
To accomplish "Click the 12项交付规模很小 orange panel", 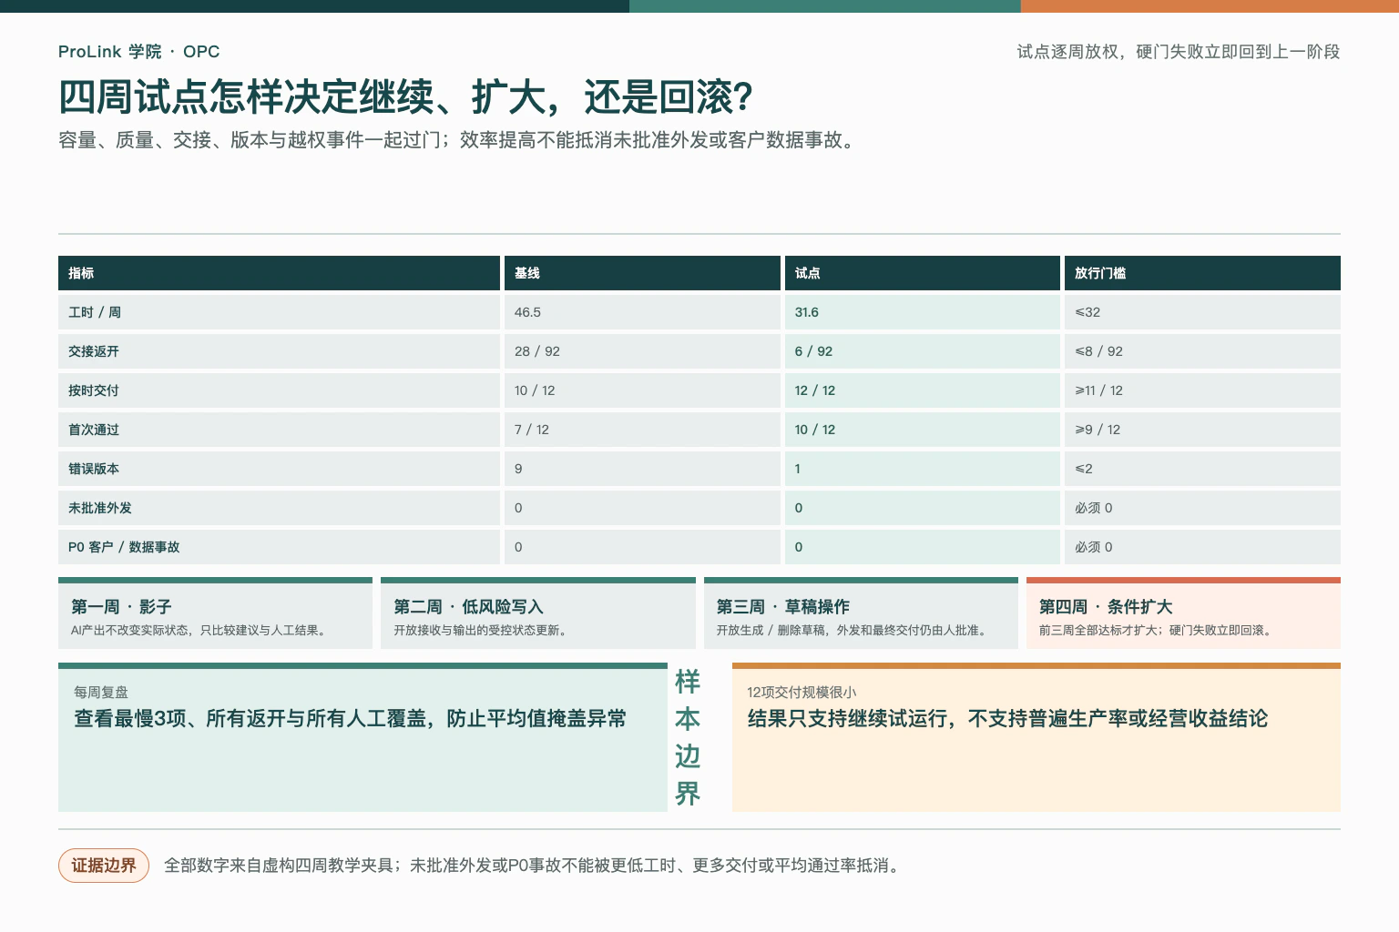I will (x=1036, y=737).
